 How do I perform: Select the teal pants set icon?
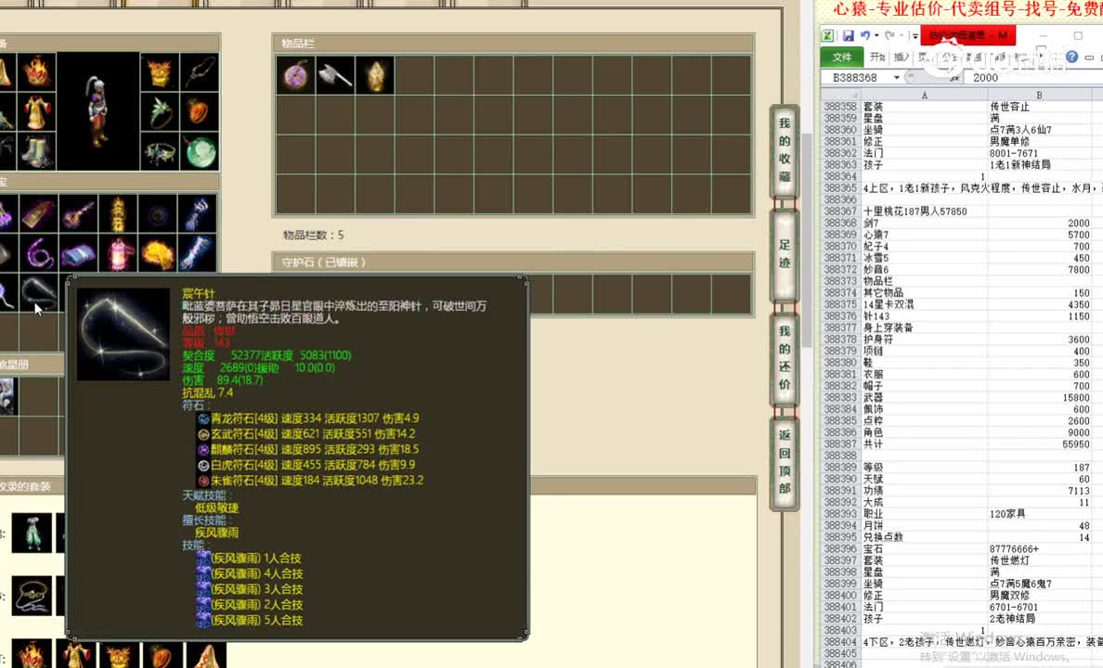[32, 533]
